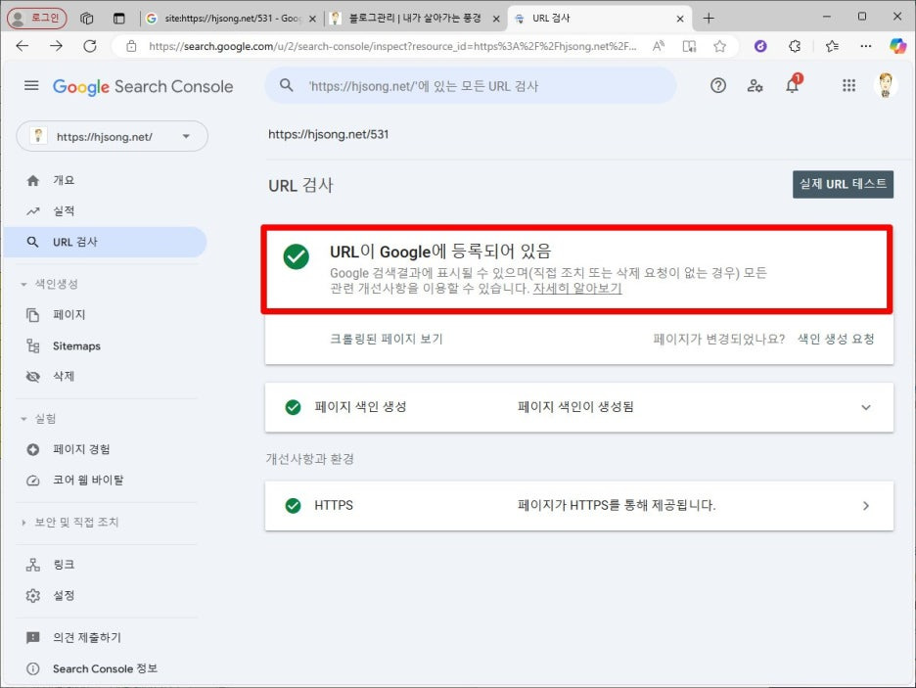Expand the 페이지 색인 생성 row chevron
Viewport: 916px width, 688px height.
[x=866, y=408]
